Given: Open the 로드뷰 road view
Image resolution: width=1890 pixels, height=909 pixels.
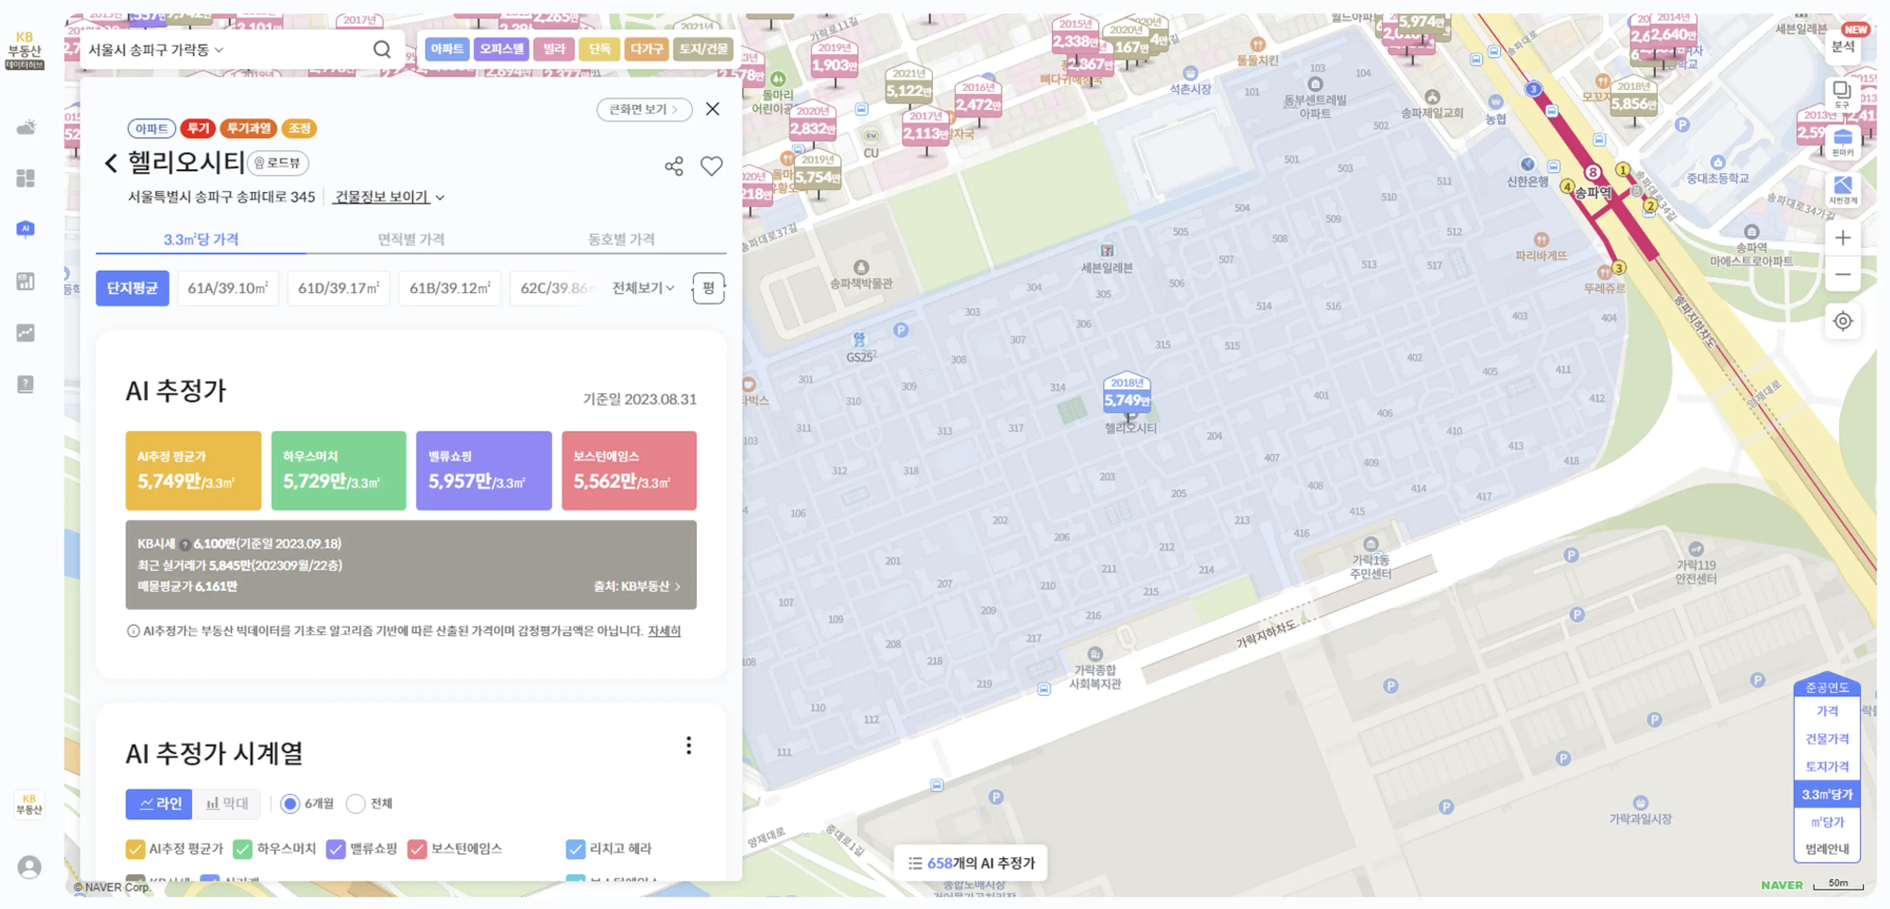Looking at the screenshot, I should (278, 163).
